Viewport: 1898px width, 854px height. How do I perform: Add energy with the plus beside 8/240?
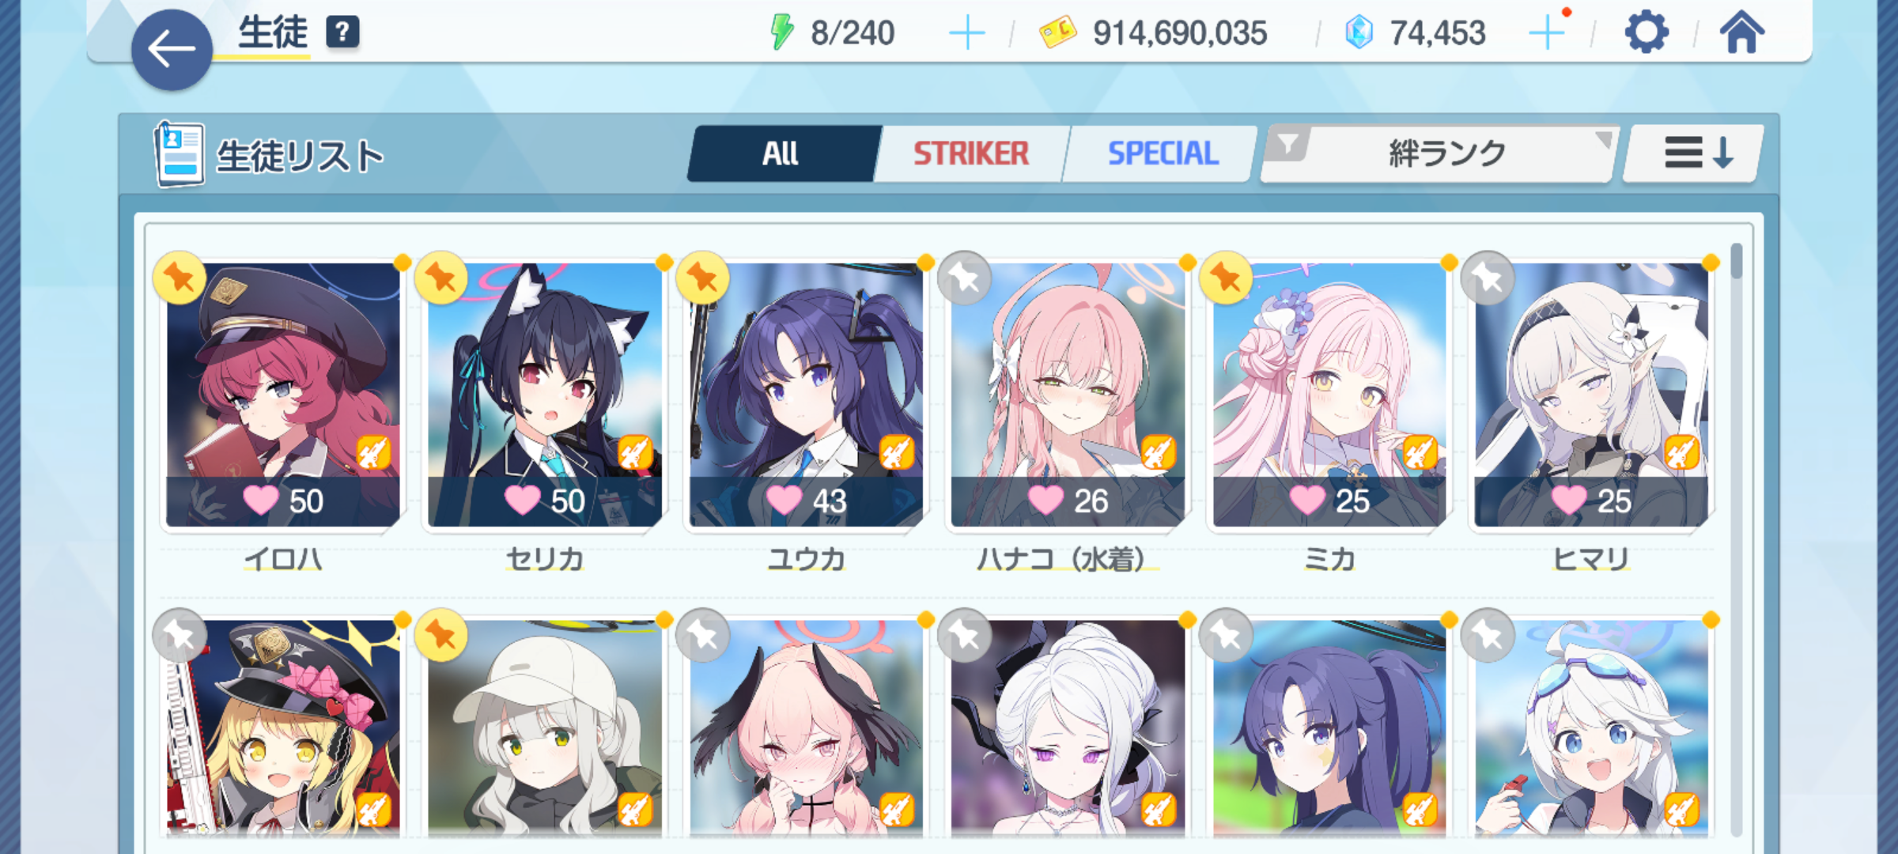click(x=966, y=33)
